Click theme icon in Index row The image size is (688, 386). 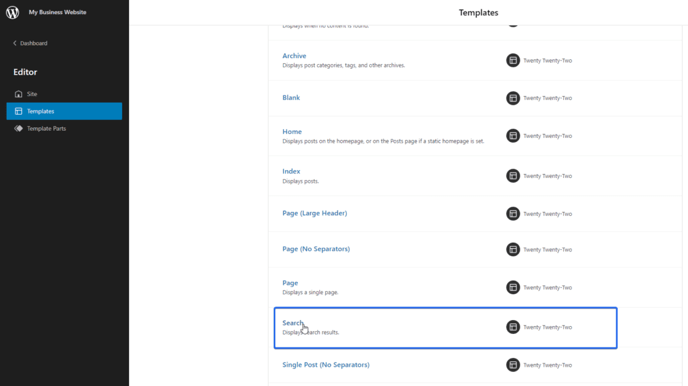tap(513, 176)
